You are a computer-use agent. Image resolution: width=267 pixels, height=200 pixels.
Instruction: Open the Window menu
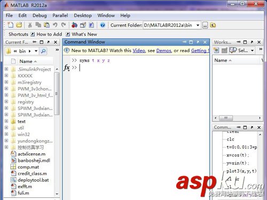click(106, 15)
